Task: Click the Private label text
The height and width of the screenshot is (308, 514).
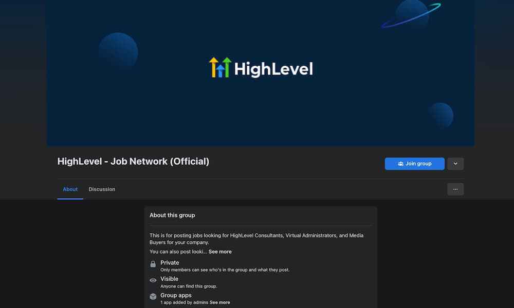Action: [x=170, y=262]
